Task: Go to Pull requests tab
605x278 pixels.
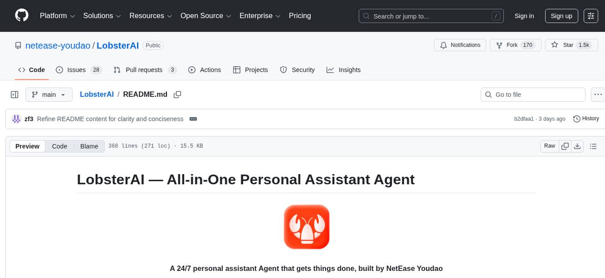Action: [x=145, y=70]
